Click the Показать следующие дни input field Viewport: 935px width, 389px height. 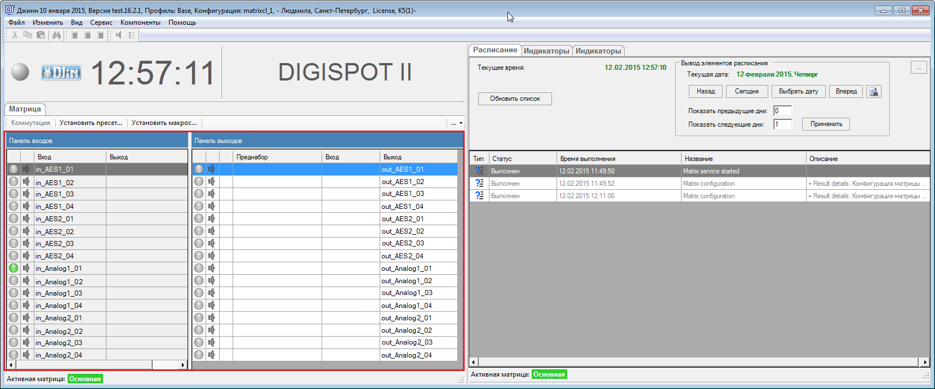click(x=782, y=124)
